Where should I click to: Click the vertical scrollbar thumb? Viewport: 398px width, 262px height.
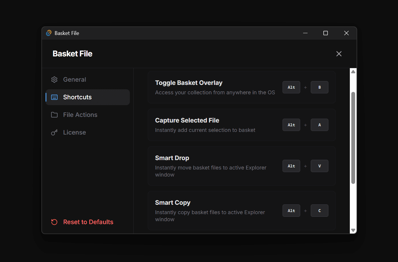353,138
